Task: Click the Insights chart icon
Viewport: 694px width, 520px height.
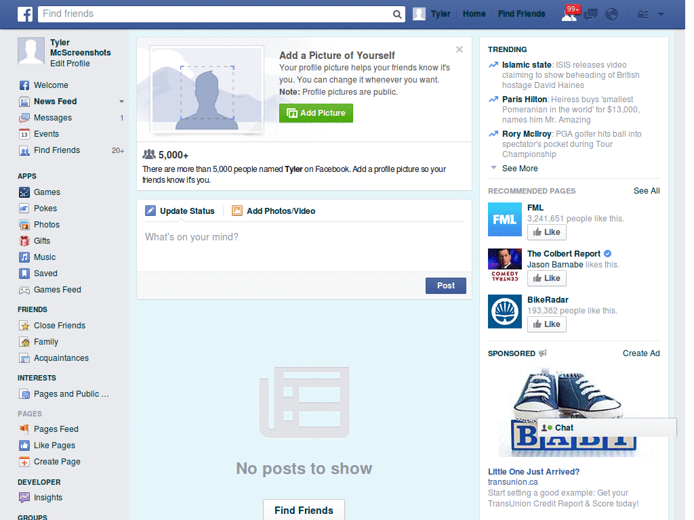Action: (x=24, y=498)
